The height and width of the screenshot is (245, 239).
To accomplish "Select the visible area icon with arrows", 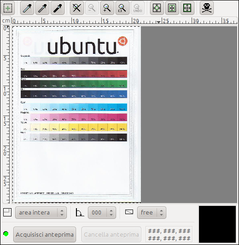I will pyautogui.click(x=187, y=8).
